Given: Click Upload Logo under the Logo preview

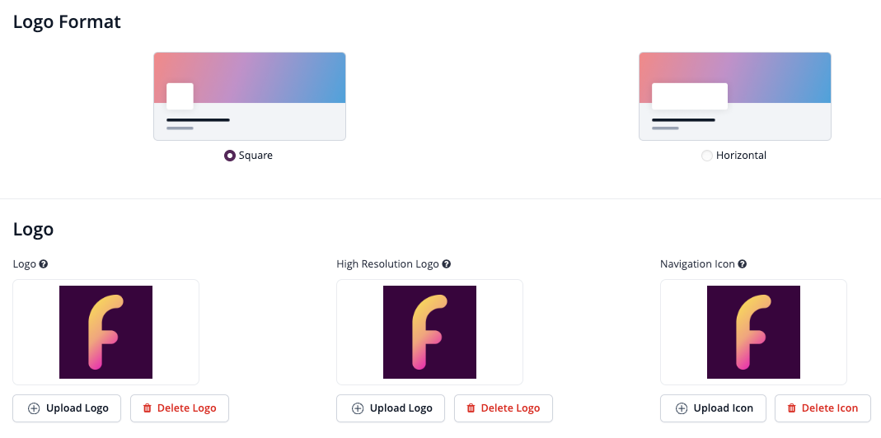Looking at the screenshot, I should click(67, 408).
